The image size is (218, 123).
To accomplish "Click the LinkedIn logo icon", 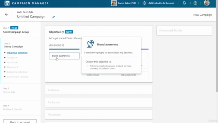I will click(x=7, y=3).
